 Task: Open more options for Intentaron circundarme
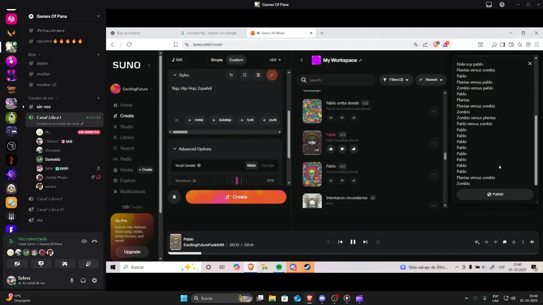(434, 205)
